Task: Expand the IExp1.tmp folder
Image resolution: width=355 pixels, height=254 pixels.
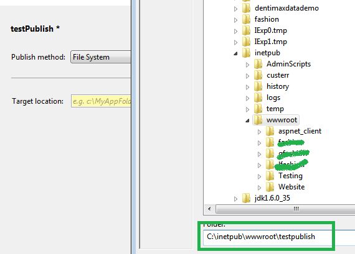Action: tap(235, 42)
